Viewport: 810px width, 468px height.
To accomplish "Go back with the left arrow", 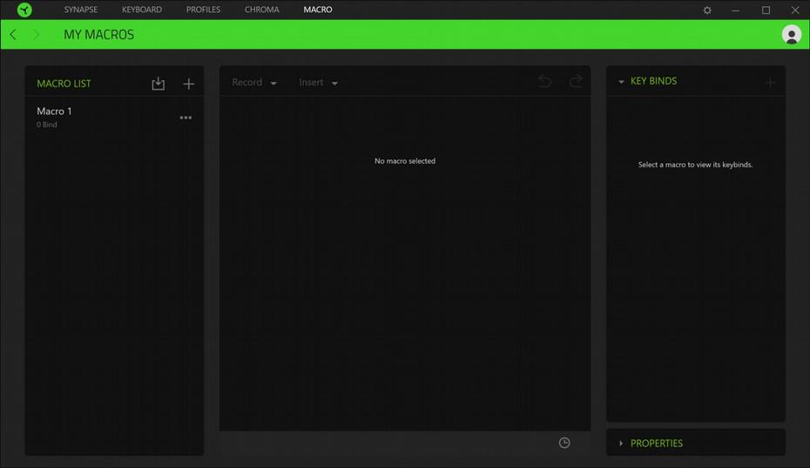I will click(x=13, y=35).
